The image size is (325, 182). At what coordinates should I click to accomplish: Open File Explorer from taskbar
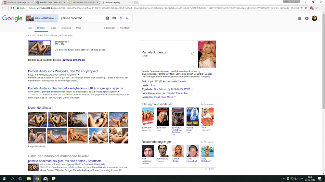point(29,179)
